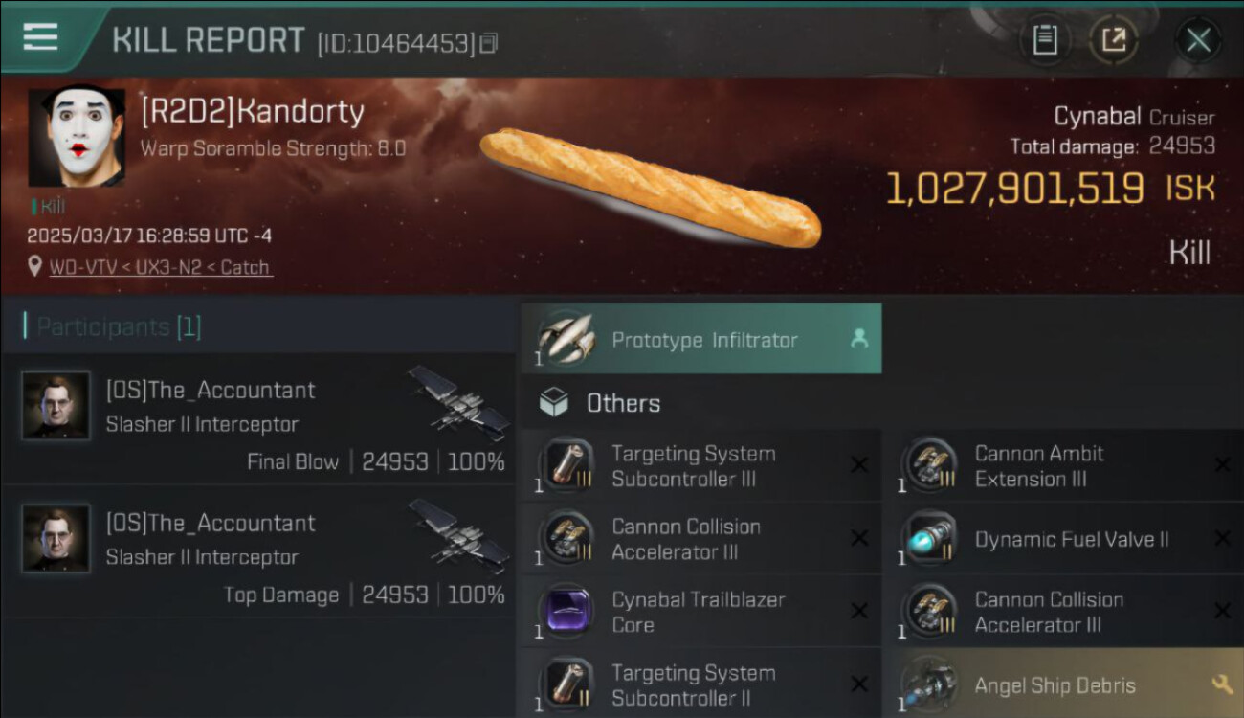1244x718 pixels.
Task: Open Kandorty's mime portrait
Action: pos(77,138)
